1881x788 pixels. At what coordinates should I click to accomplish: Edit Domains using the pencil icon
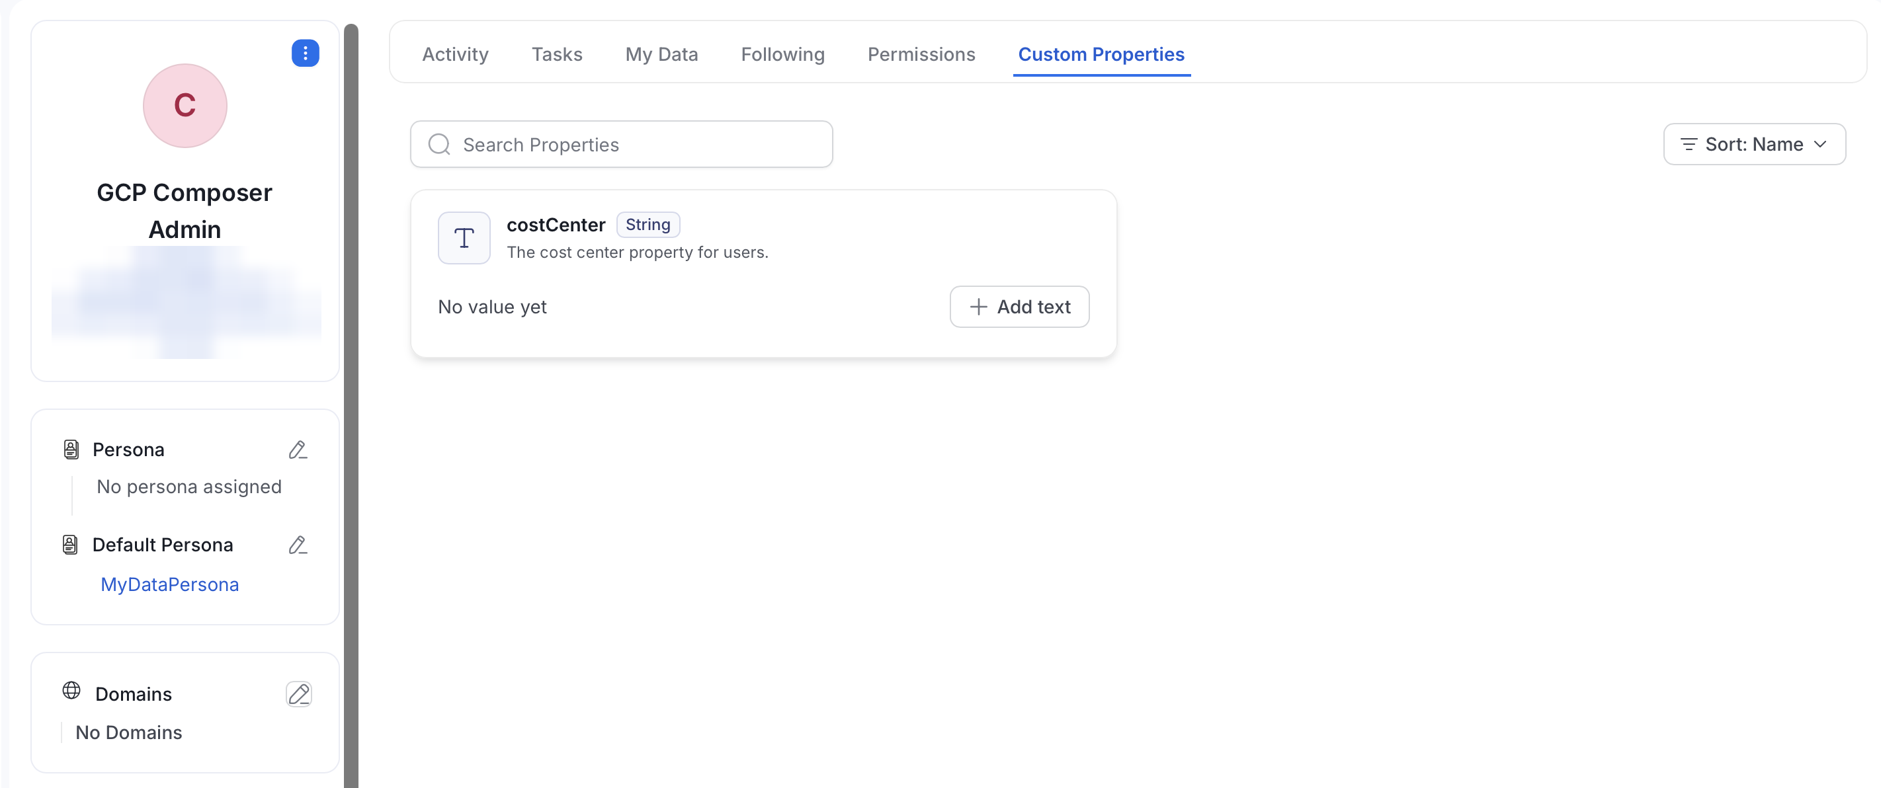(x=299, y=694)
